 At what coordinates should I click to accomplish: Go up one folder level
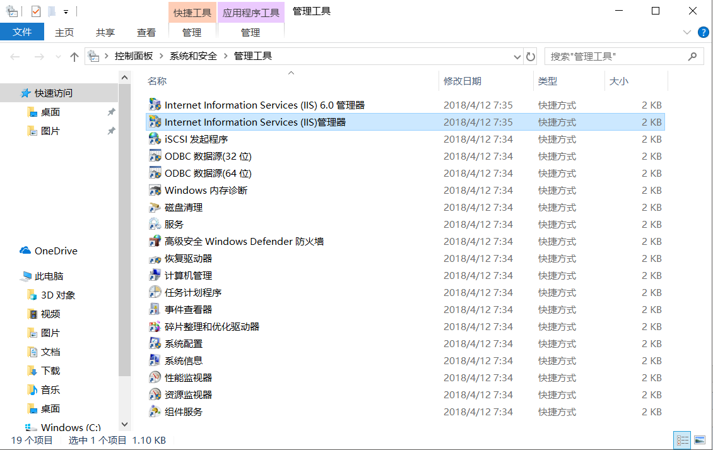point(74,57)
